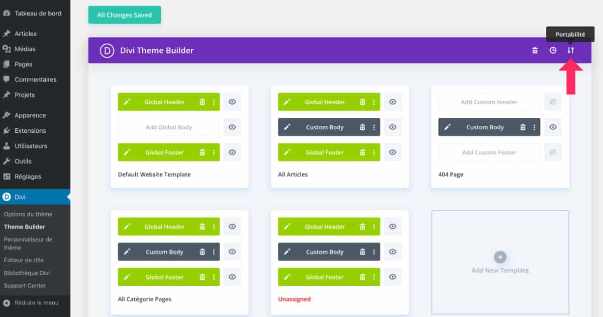603x317 pixels.
Task: Open the three-dot menu on Default Website Template Global Header
Action: (214, 102)
